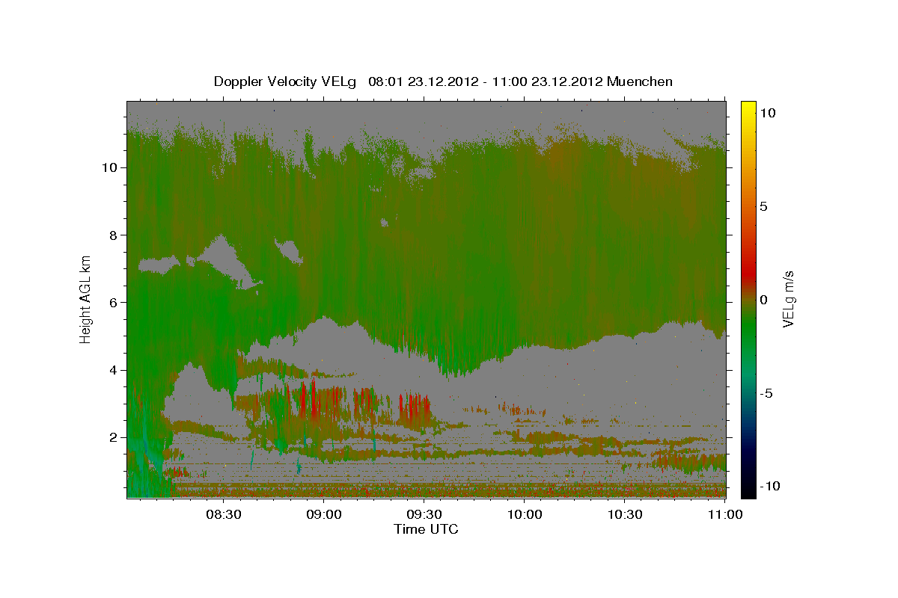Click the height tick label '2'
This screenshot has height=598, width=898.
[115, 437]
